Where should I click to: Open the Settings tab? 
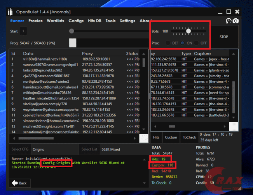127,21
